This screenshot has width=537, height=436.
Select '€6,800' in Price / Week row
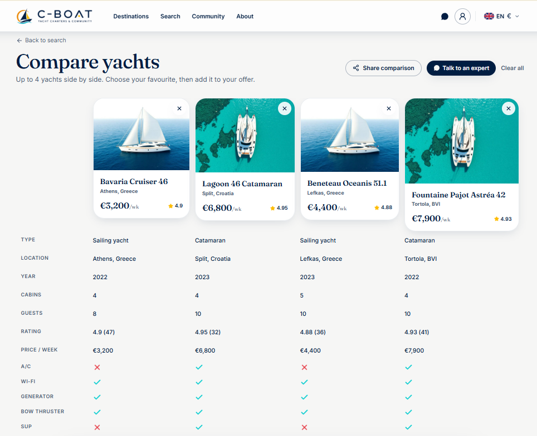(x=205, y=350)
